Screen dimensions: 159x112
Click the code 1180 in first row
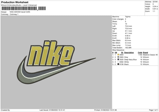coord(140,55)
